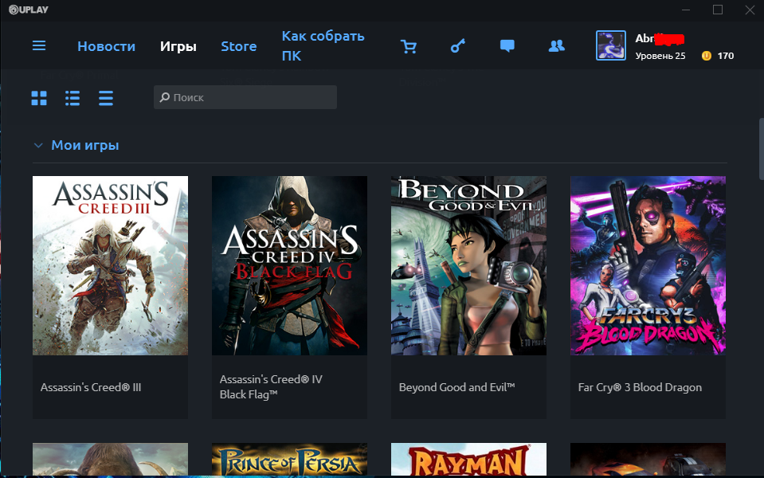Open the Как собрать ПК tab
The image size is (764, 478).
click(x=323, y=45)
